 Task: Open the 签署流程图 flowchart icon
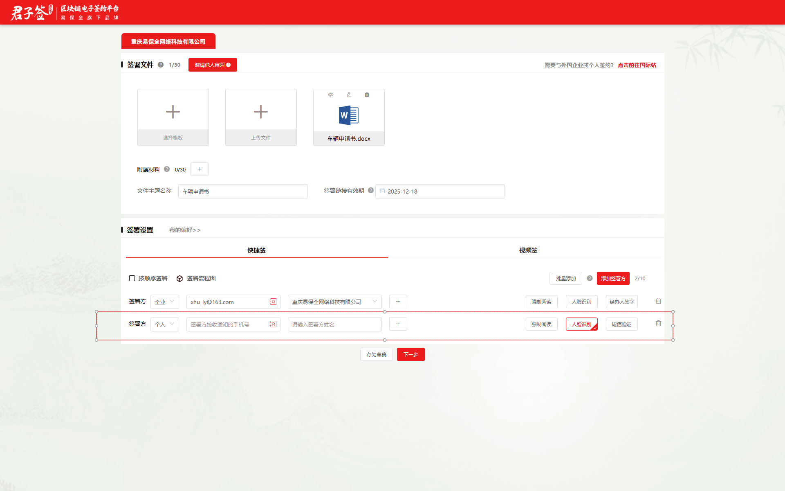pyautogui.click(x=179, y=279)
